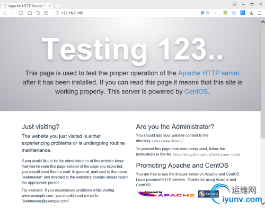
Task: Bookmark page with address bar star
Action: (x=208, y=13)
